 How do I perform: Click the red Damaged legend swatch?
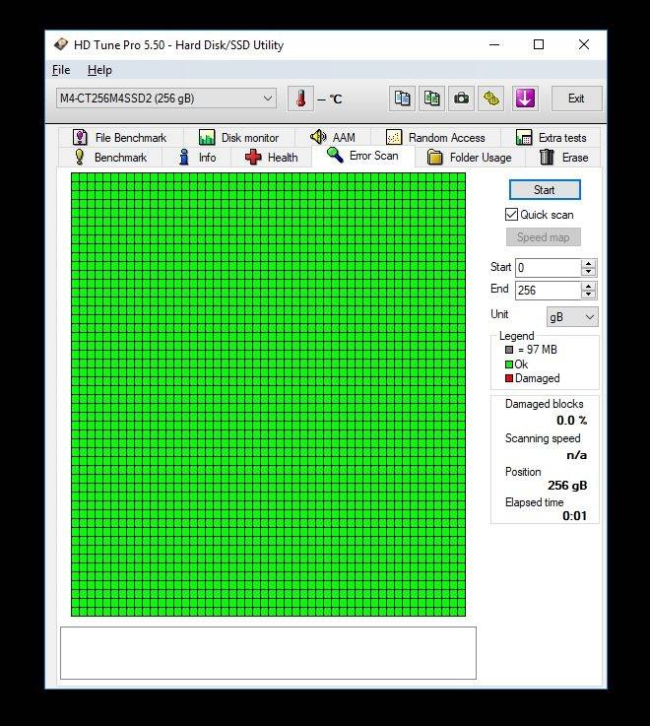(x=509, y=378)
